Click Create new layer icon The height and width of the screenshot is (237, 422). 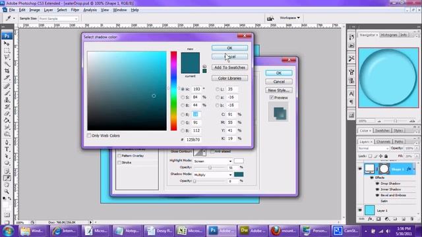pos(404,219)
